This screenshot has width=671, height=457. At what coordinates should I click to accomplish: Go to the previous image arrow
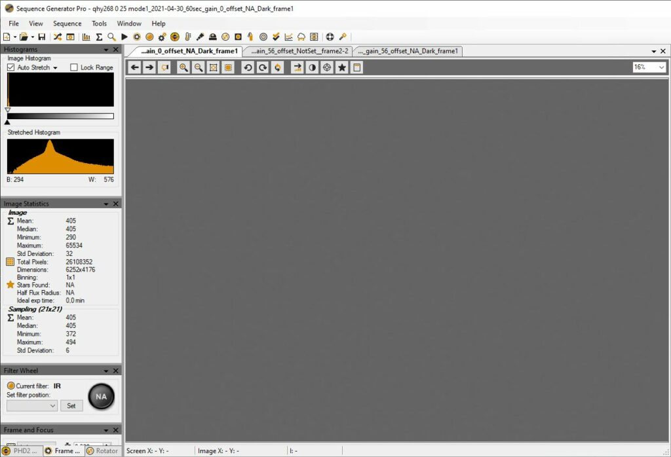pos(134,67)
